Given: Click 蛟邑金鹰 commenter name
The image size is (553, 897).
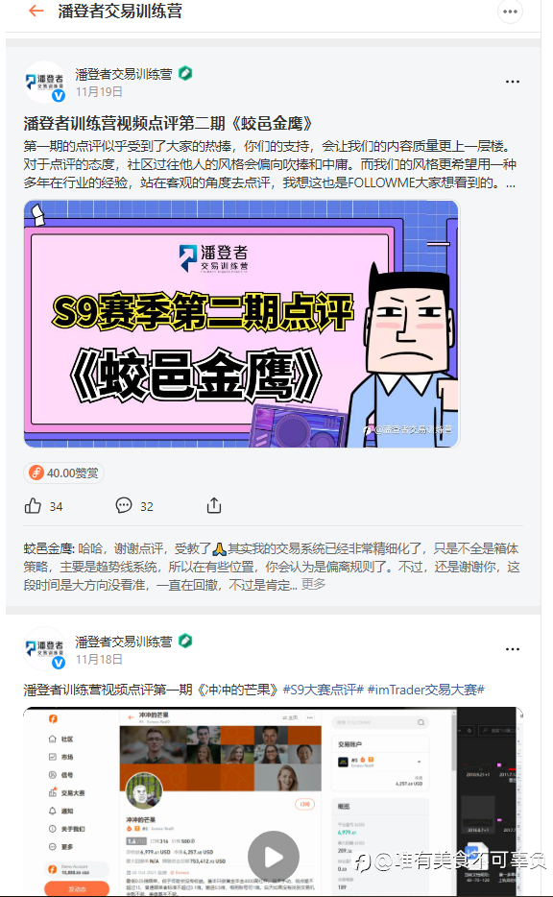Looking at the screenshot, I should (x=48, y=548).
